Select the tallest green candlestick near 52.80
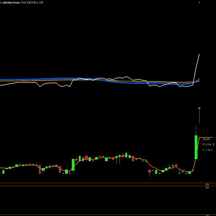Image resolution: width=216 pixels, height=216 pixels. tap(196, 147)
